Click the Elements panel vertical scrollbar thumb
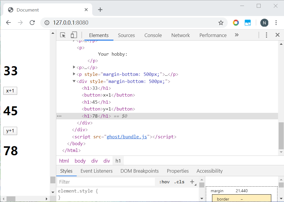This screenshot has width=284, height=202. pyautogui.click(x=281, y=136)
